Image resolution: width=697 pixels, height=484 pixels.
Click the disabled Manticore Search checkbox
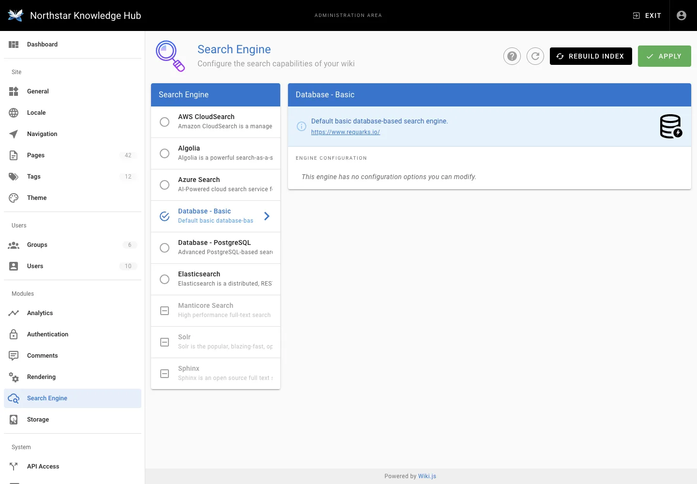165,311
